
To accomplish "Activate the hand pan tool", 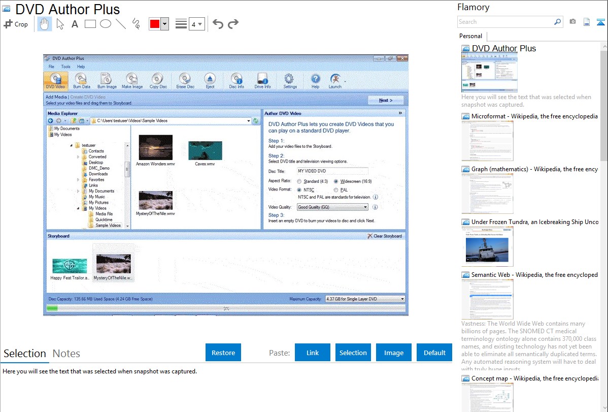I will click(45, 24).
